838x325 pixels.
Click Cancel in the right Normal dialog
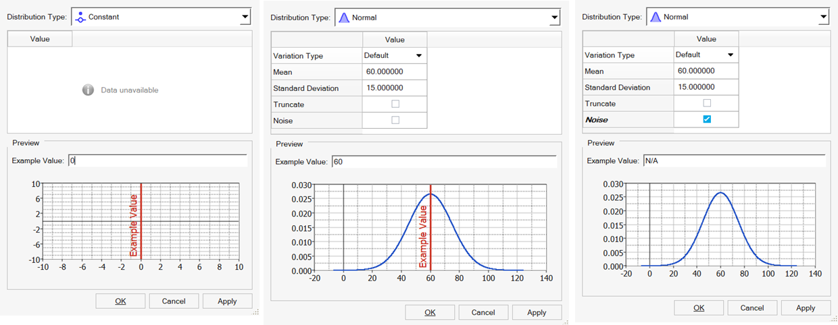click(752, 307)
